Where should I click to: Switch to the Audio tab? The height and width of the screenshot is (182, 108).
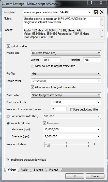coord(24,170)
